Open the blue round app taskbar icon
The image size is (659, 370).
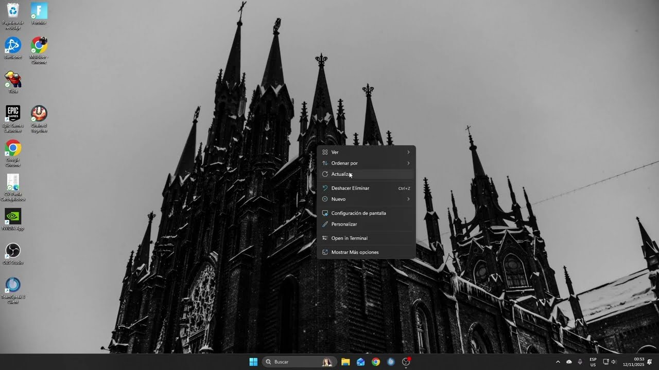coord(391,362)
